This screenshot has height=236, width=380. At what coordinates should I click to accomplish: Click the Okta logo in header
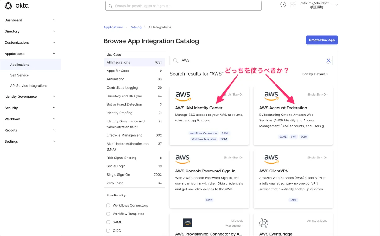click(16, 5)
